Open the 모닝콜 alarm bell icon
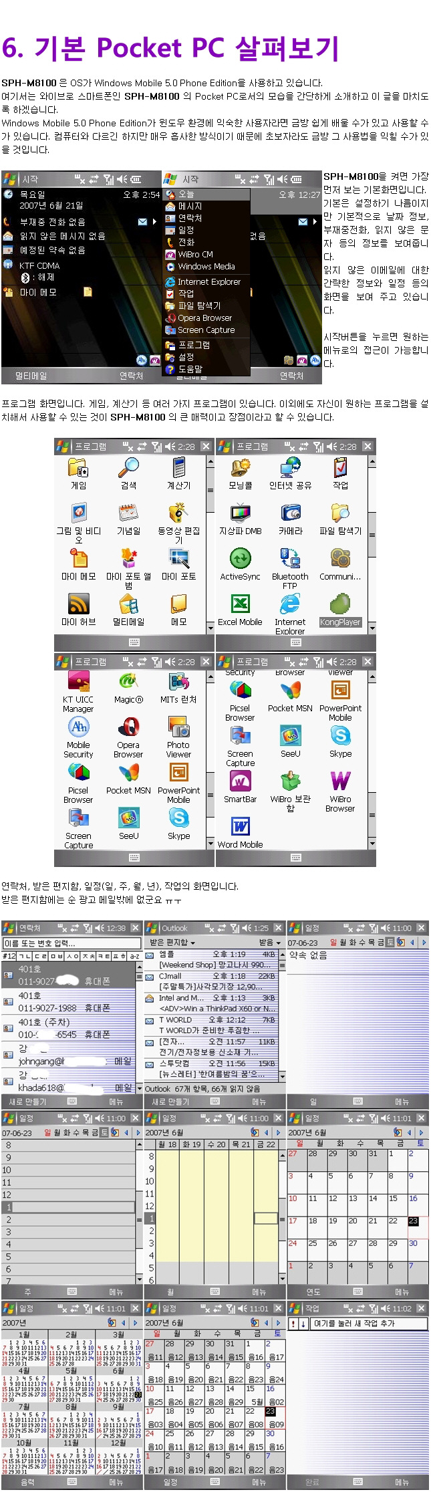Viewport: 431px width, 1492px height. click(x=241, y=469)
